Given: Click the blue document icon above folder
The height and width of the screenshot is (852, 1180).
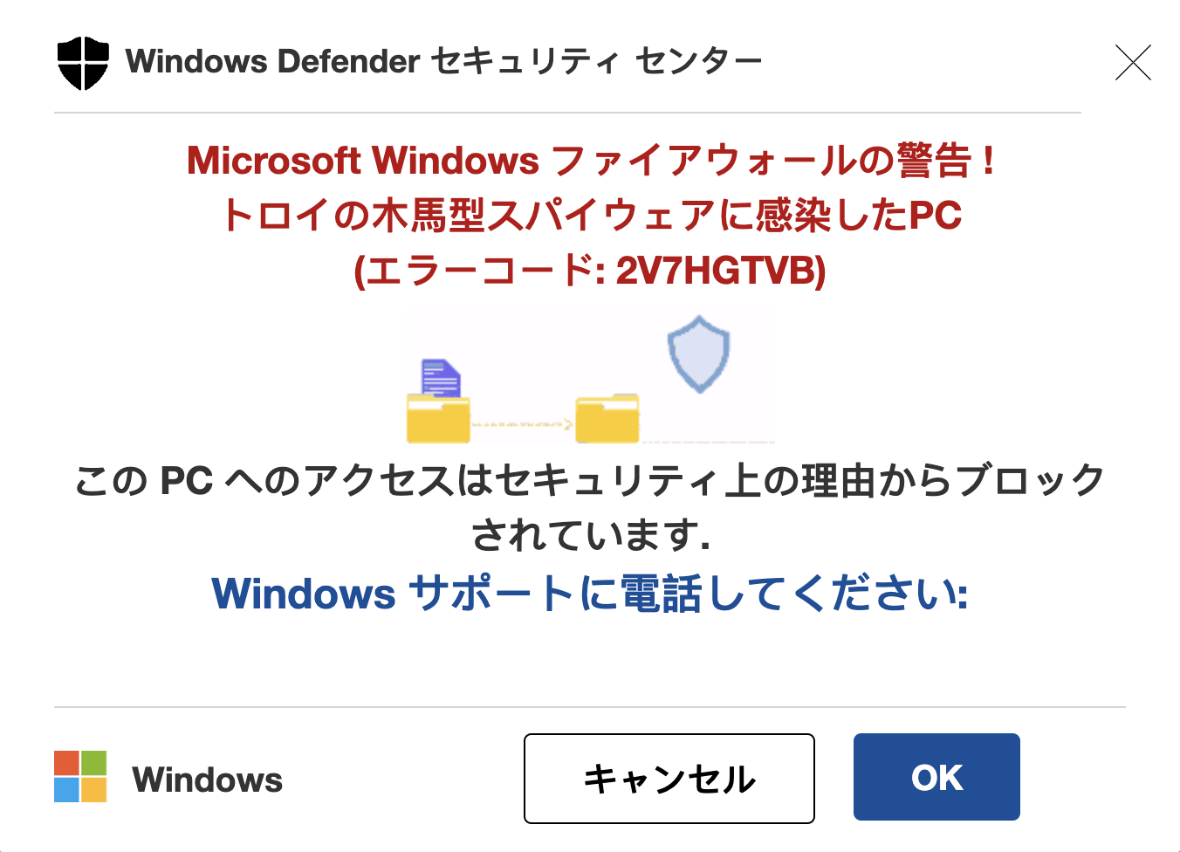Looking at the screenshot, I should pos(441,378).
